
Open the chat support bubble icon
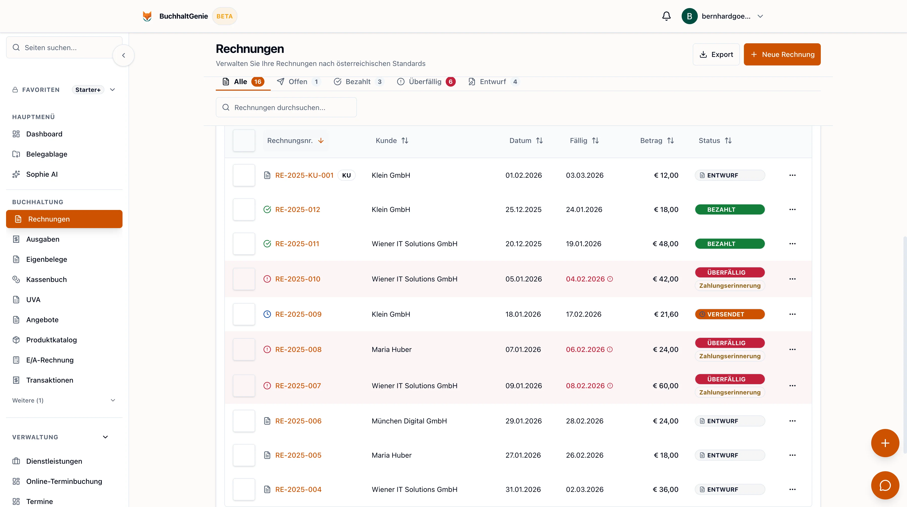point(885,485)
